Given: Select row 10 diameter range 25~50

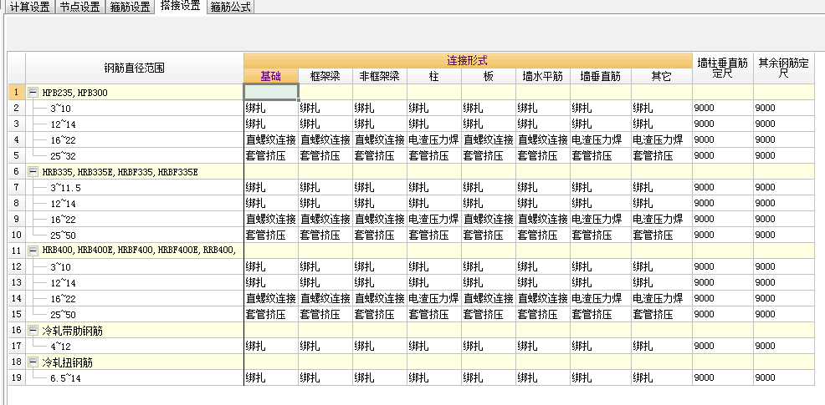Looking at the screenshot, I should point(134,235).
